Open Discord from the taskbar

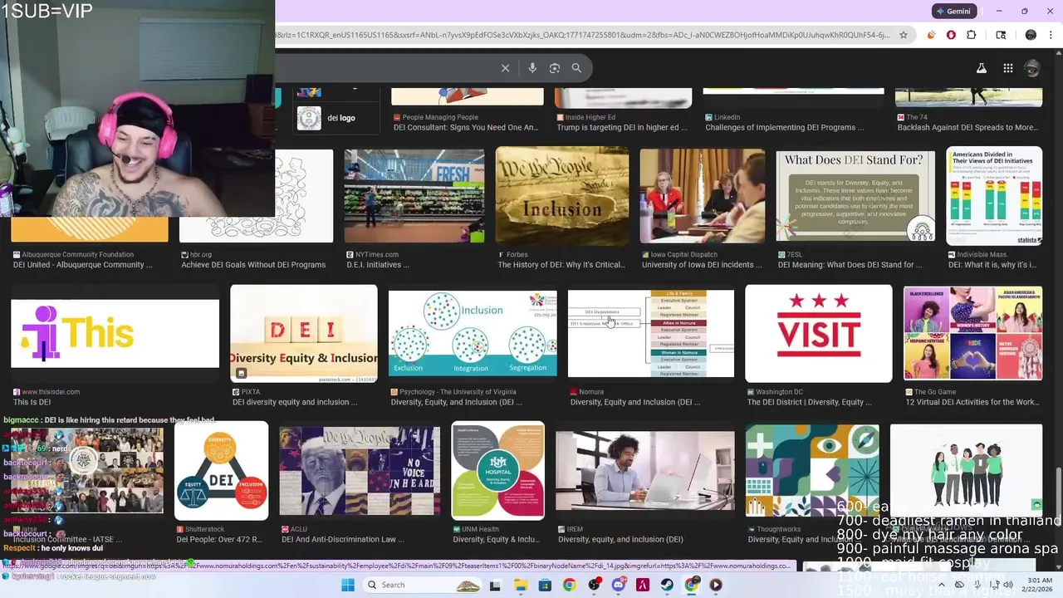click(x=618, y=585)
